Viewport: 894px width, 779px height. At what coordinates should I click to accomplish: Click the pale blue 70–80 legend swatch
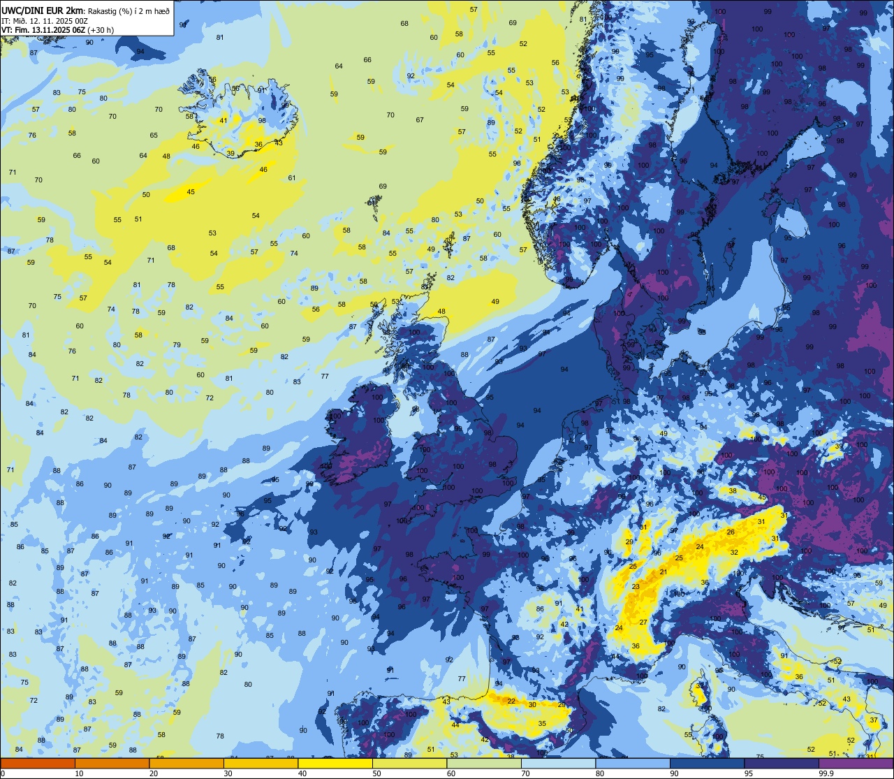coord(558,763)
